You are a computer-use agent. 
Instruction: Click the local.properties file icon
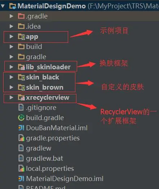[x=21, y=168]
